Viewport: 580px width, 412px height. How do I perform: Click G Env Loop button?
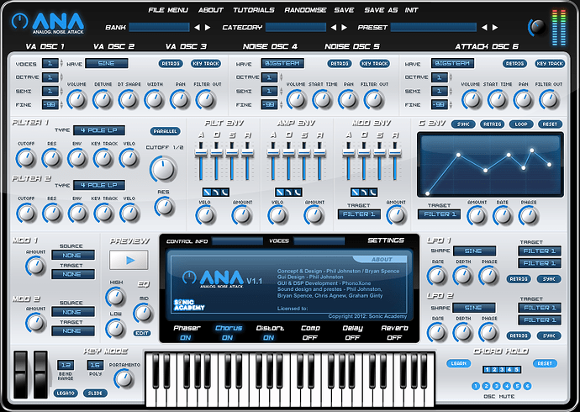[521, 124]
